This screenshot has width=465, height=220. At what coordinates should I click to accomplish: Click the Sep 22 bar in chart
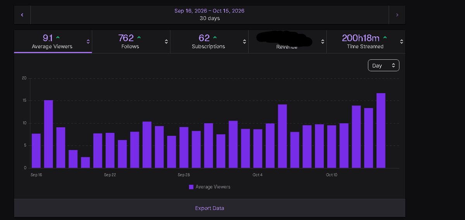110,150
